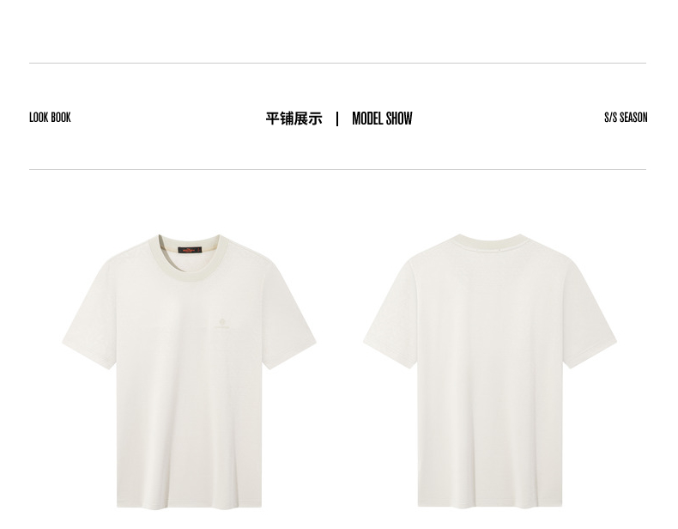
Task: Click the back collar of the rear-view shirt
Action: coord(490,242)
